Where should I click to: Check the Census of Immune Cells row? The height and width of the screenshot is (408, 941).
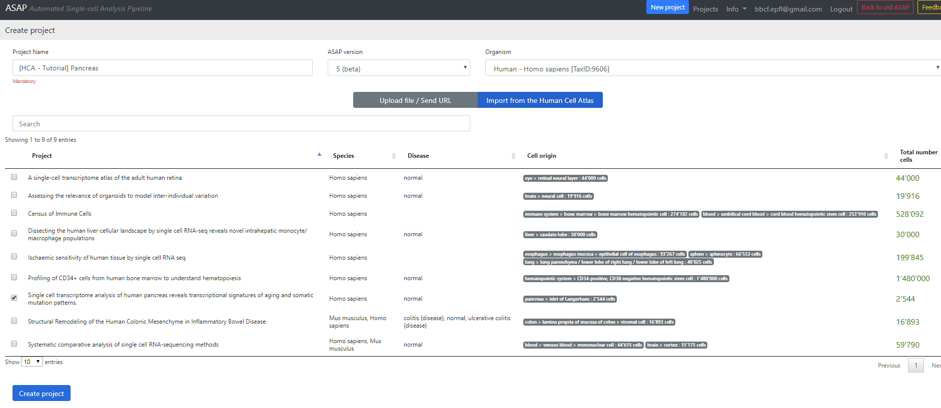14,213
